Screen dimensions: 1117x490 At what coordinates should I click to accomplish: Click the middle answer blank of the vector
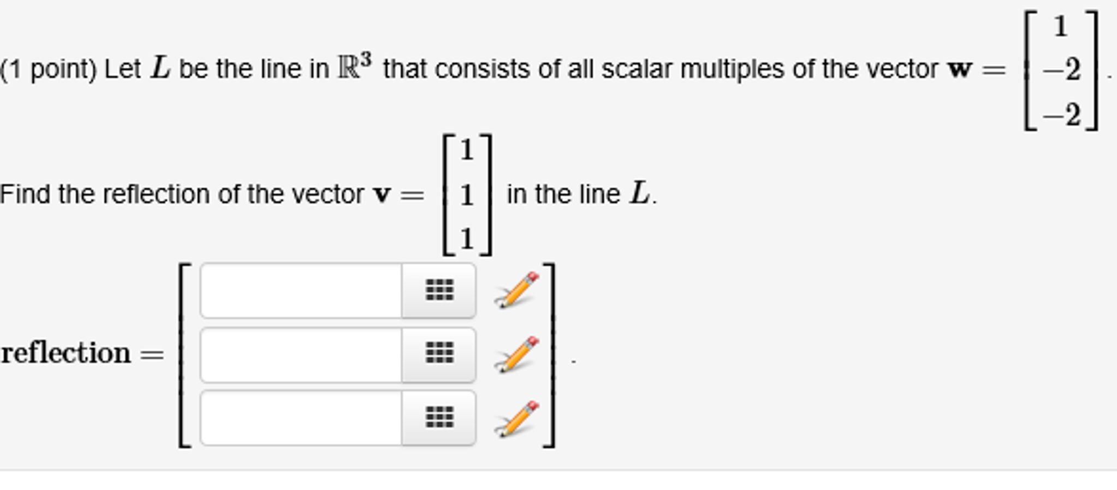[x=300, y=354]
